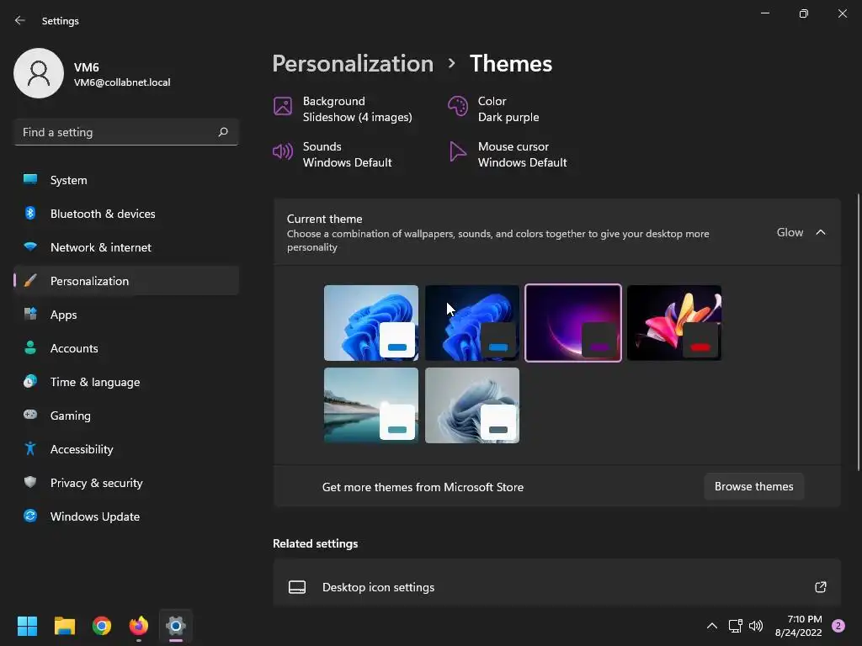The width and height of the screenshot is (862, 646).
Task: Click the volume tray icon
Action: pos(756,626)
